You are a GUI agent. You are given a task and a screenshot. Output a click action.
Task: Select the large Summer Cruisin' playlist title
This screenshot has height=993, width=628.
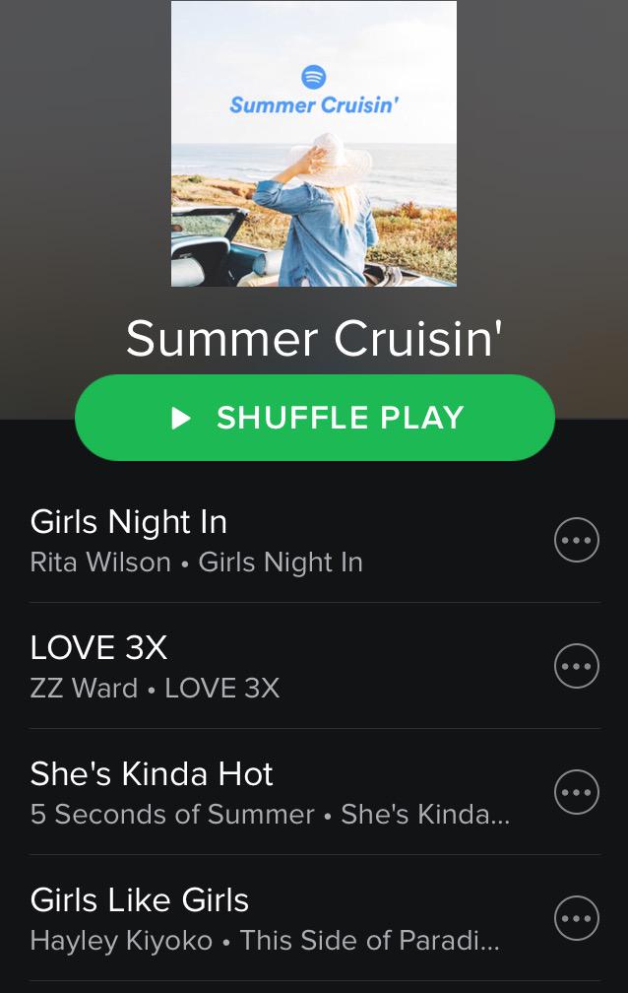point(314,338)
